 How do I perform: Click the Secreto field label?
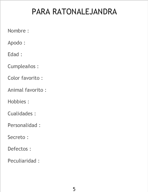pyautogui.click(x=18, y=137)
